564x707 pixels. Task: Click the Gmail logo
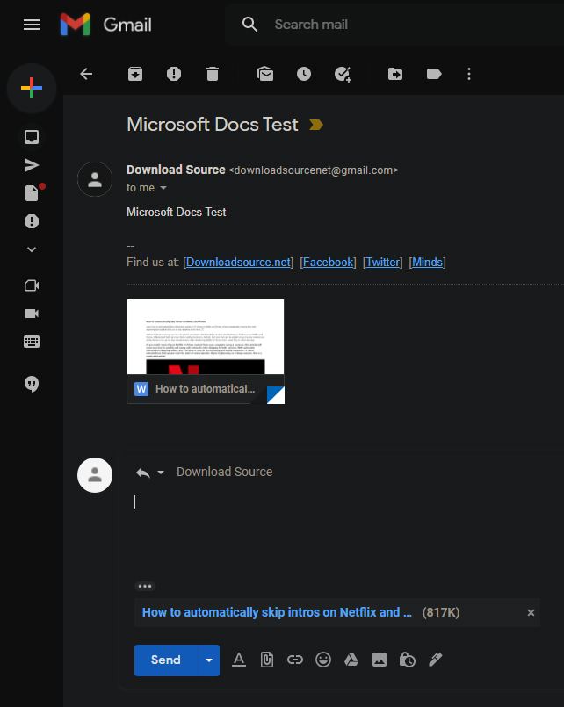point(106,25)
